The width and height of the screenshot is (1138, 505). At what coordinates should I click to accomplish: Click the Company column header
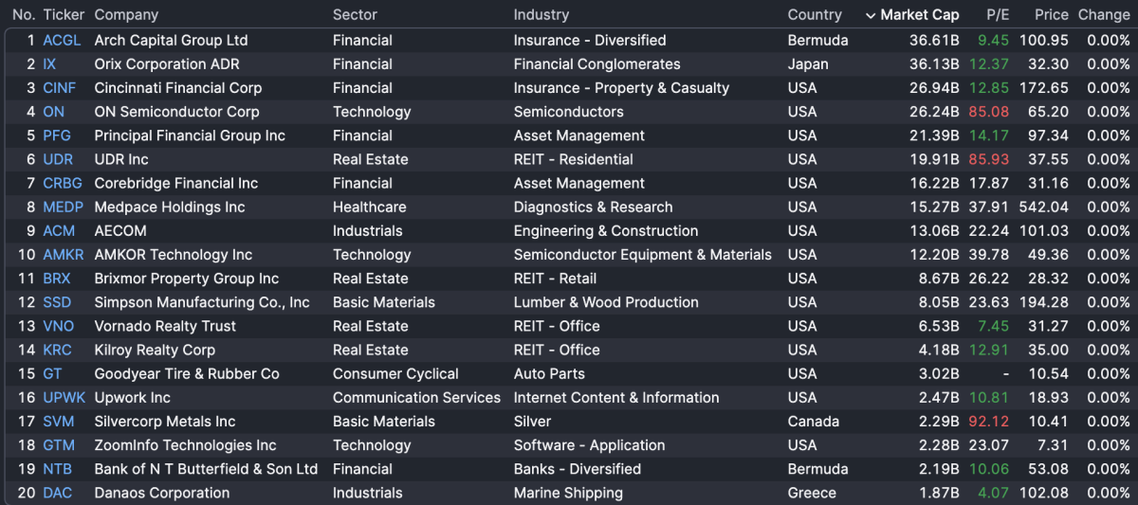tap(126, 15)
